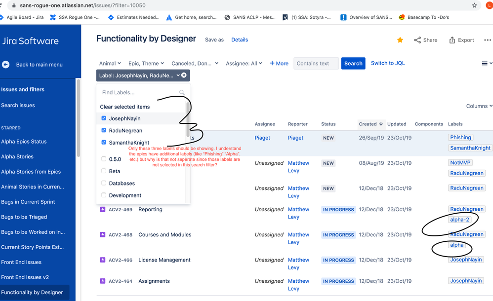
Task: Open the SSA Rogue One bookmark
Action: click(75, 17)
